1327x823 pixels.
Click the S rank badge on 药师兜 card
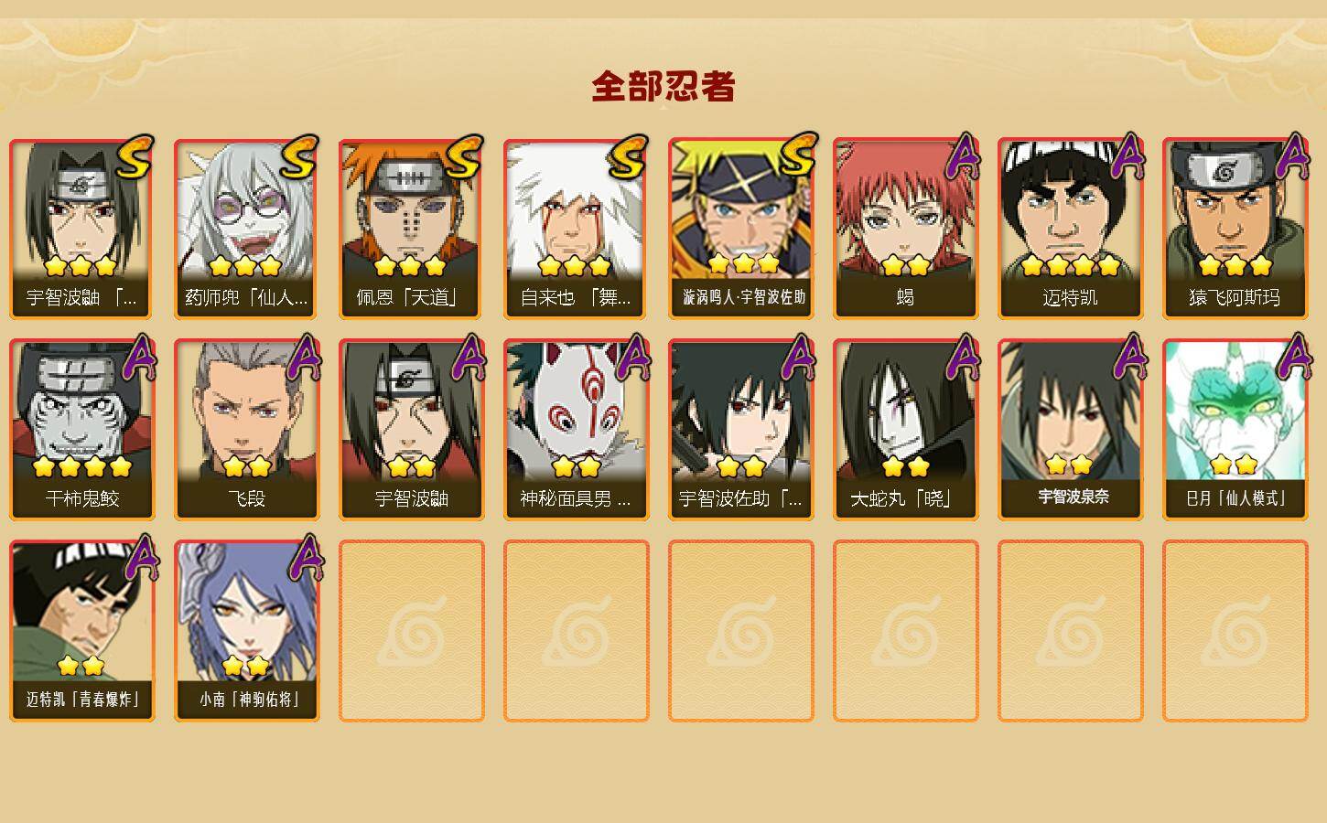coord(298,158)
